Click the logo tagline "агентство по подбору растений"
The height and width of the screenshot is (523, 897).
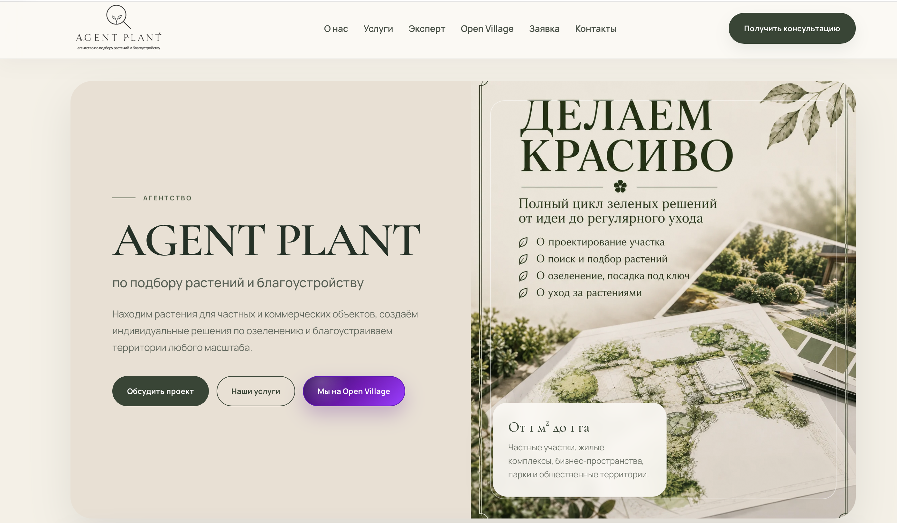[x=118, y=48]
